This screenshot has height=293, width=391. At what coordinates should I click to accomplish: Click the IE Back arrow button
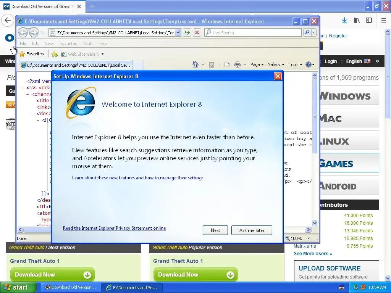point(23,32)
